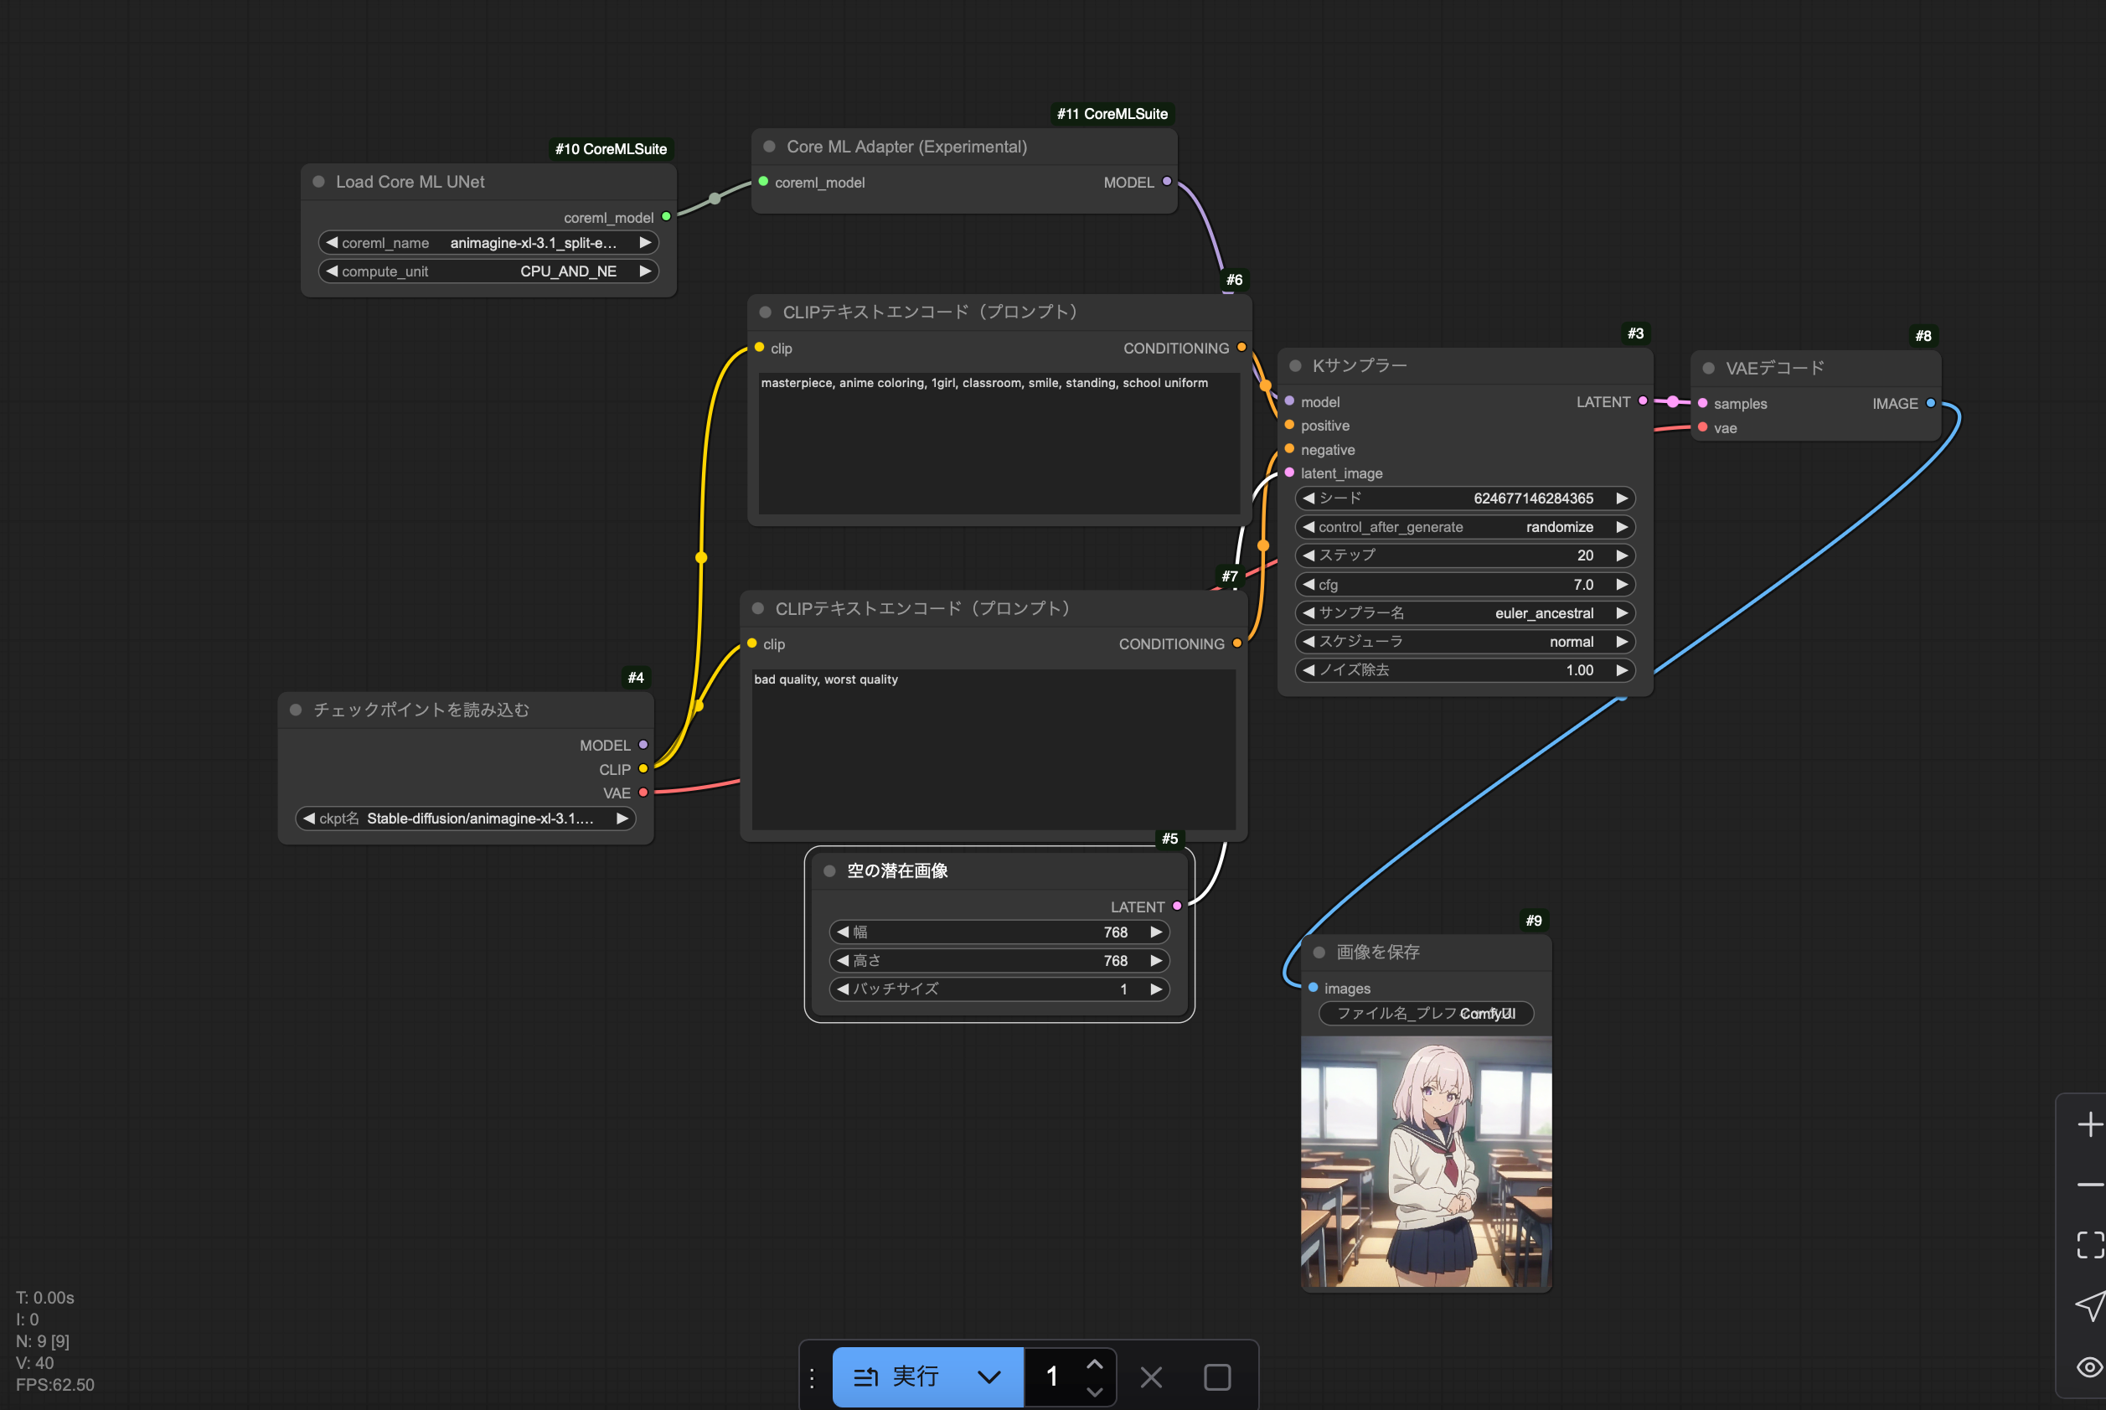Image resolution: width=2106 pixels, height=1410 pixels.
Task: Toggle link visibility eye icon
Action: click(2089, 1366)
